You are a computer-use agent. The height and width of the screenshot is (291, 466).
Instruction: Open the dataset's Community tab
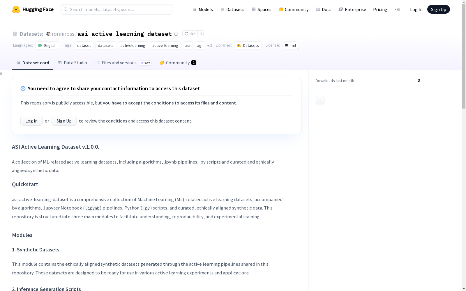(178, 63)
